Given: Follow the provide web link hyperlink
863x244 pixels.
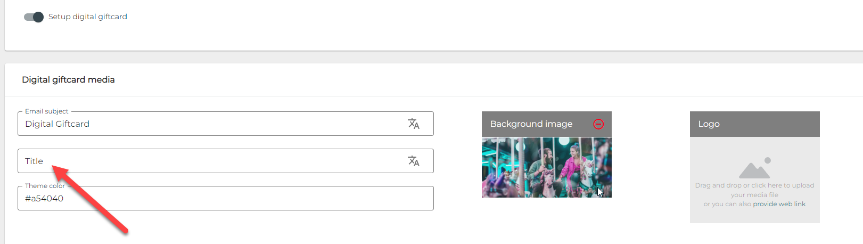Looking at the screenshot, I should tap(779, 204).
